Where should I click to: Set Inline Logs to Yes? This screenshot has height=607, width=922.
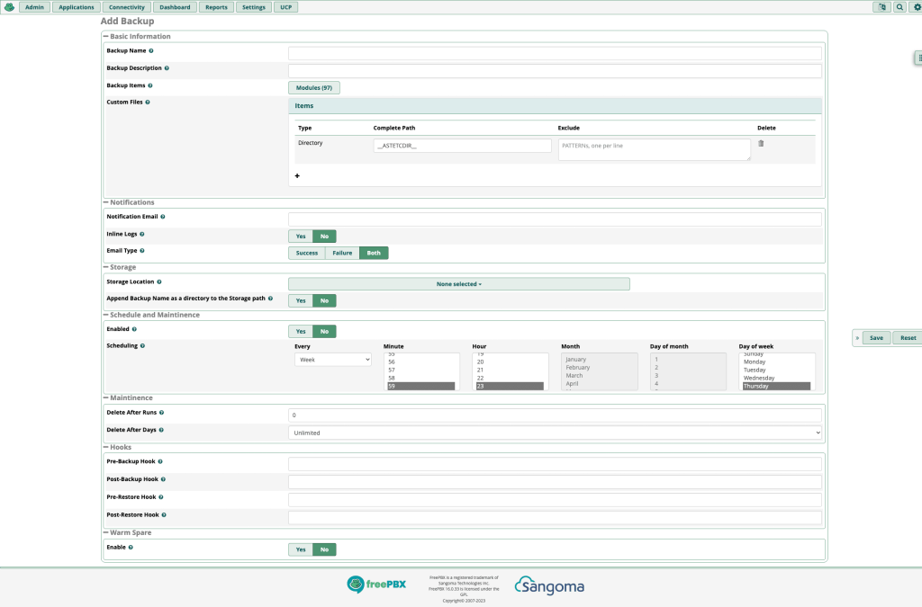301,237
